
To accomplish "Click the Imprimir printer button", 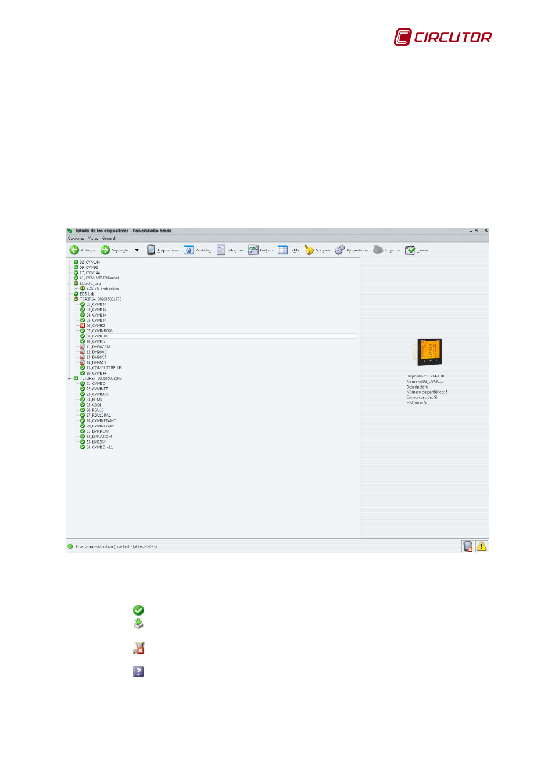I will coord(386,250).
